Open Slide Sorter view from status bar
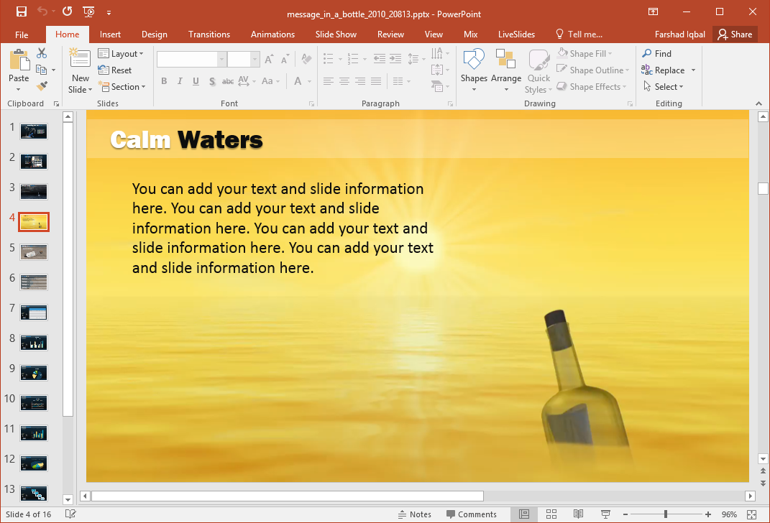 point(551,514)
